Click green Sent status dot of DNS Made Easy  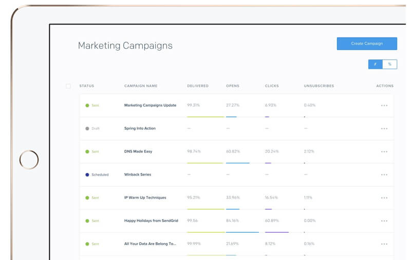tap(87, 151)
